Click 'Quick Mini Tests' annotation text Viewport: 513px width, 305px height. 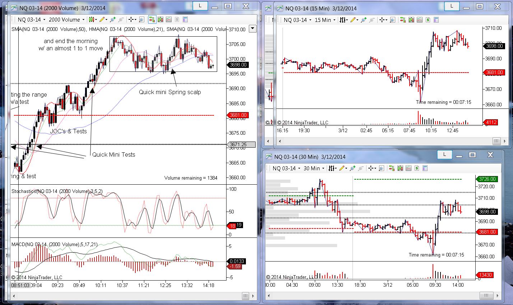click(x=114, y=154)
